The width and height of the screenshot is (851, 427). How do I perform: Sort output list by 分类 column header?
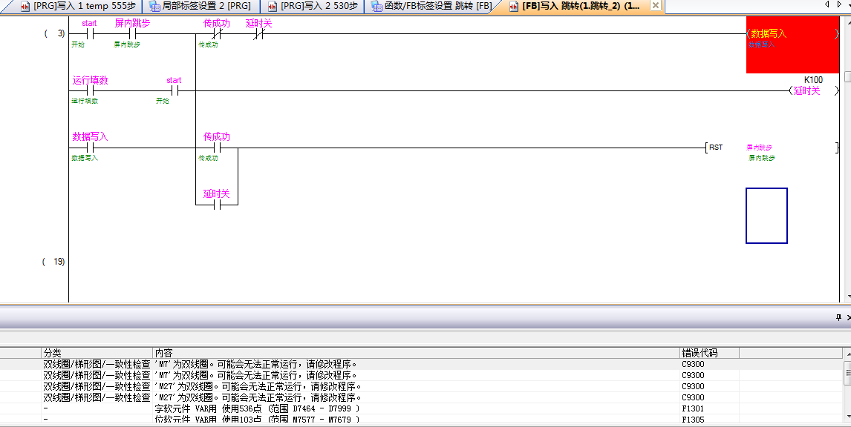click(x=97, y=353)
